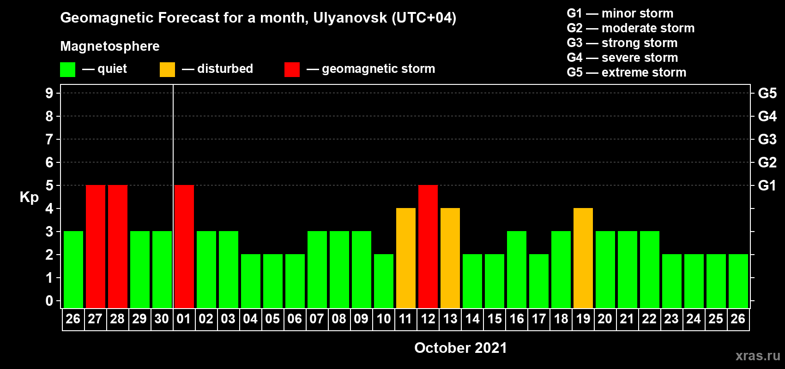Click date cell 30 before October
This screenshot has width=785, height=369.
coord(162,319)
